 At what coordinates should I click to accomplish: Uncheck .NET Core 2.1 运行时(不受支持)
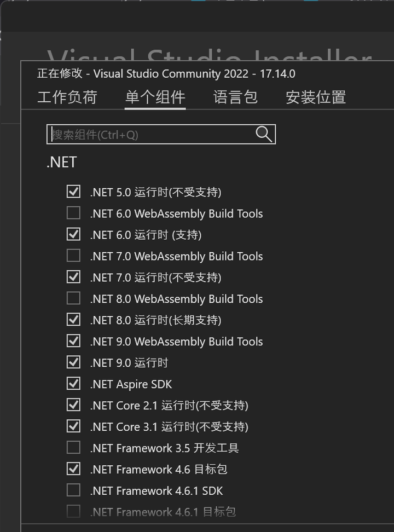[73, 404]
